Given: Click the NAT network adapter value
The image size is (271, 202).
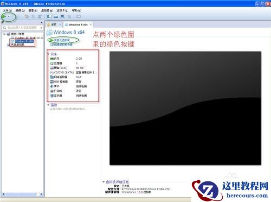Looking at the screenshot, I should 79,77.
